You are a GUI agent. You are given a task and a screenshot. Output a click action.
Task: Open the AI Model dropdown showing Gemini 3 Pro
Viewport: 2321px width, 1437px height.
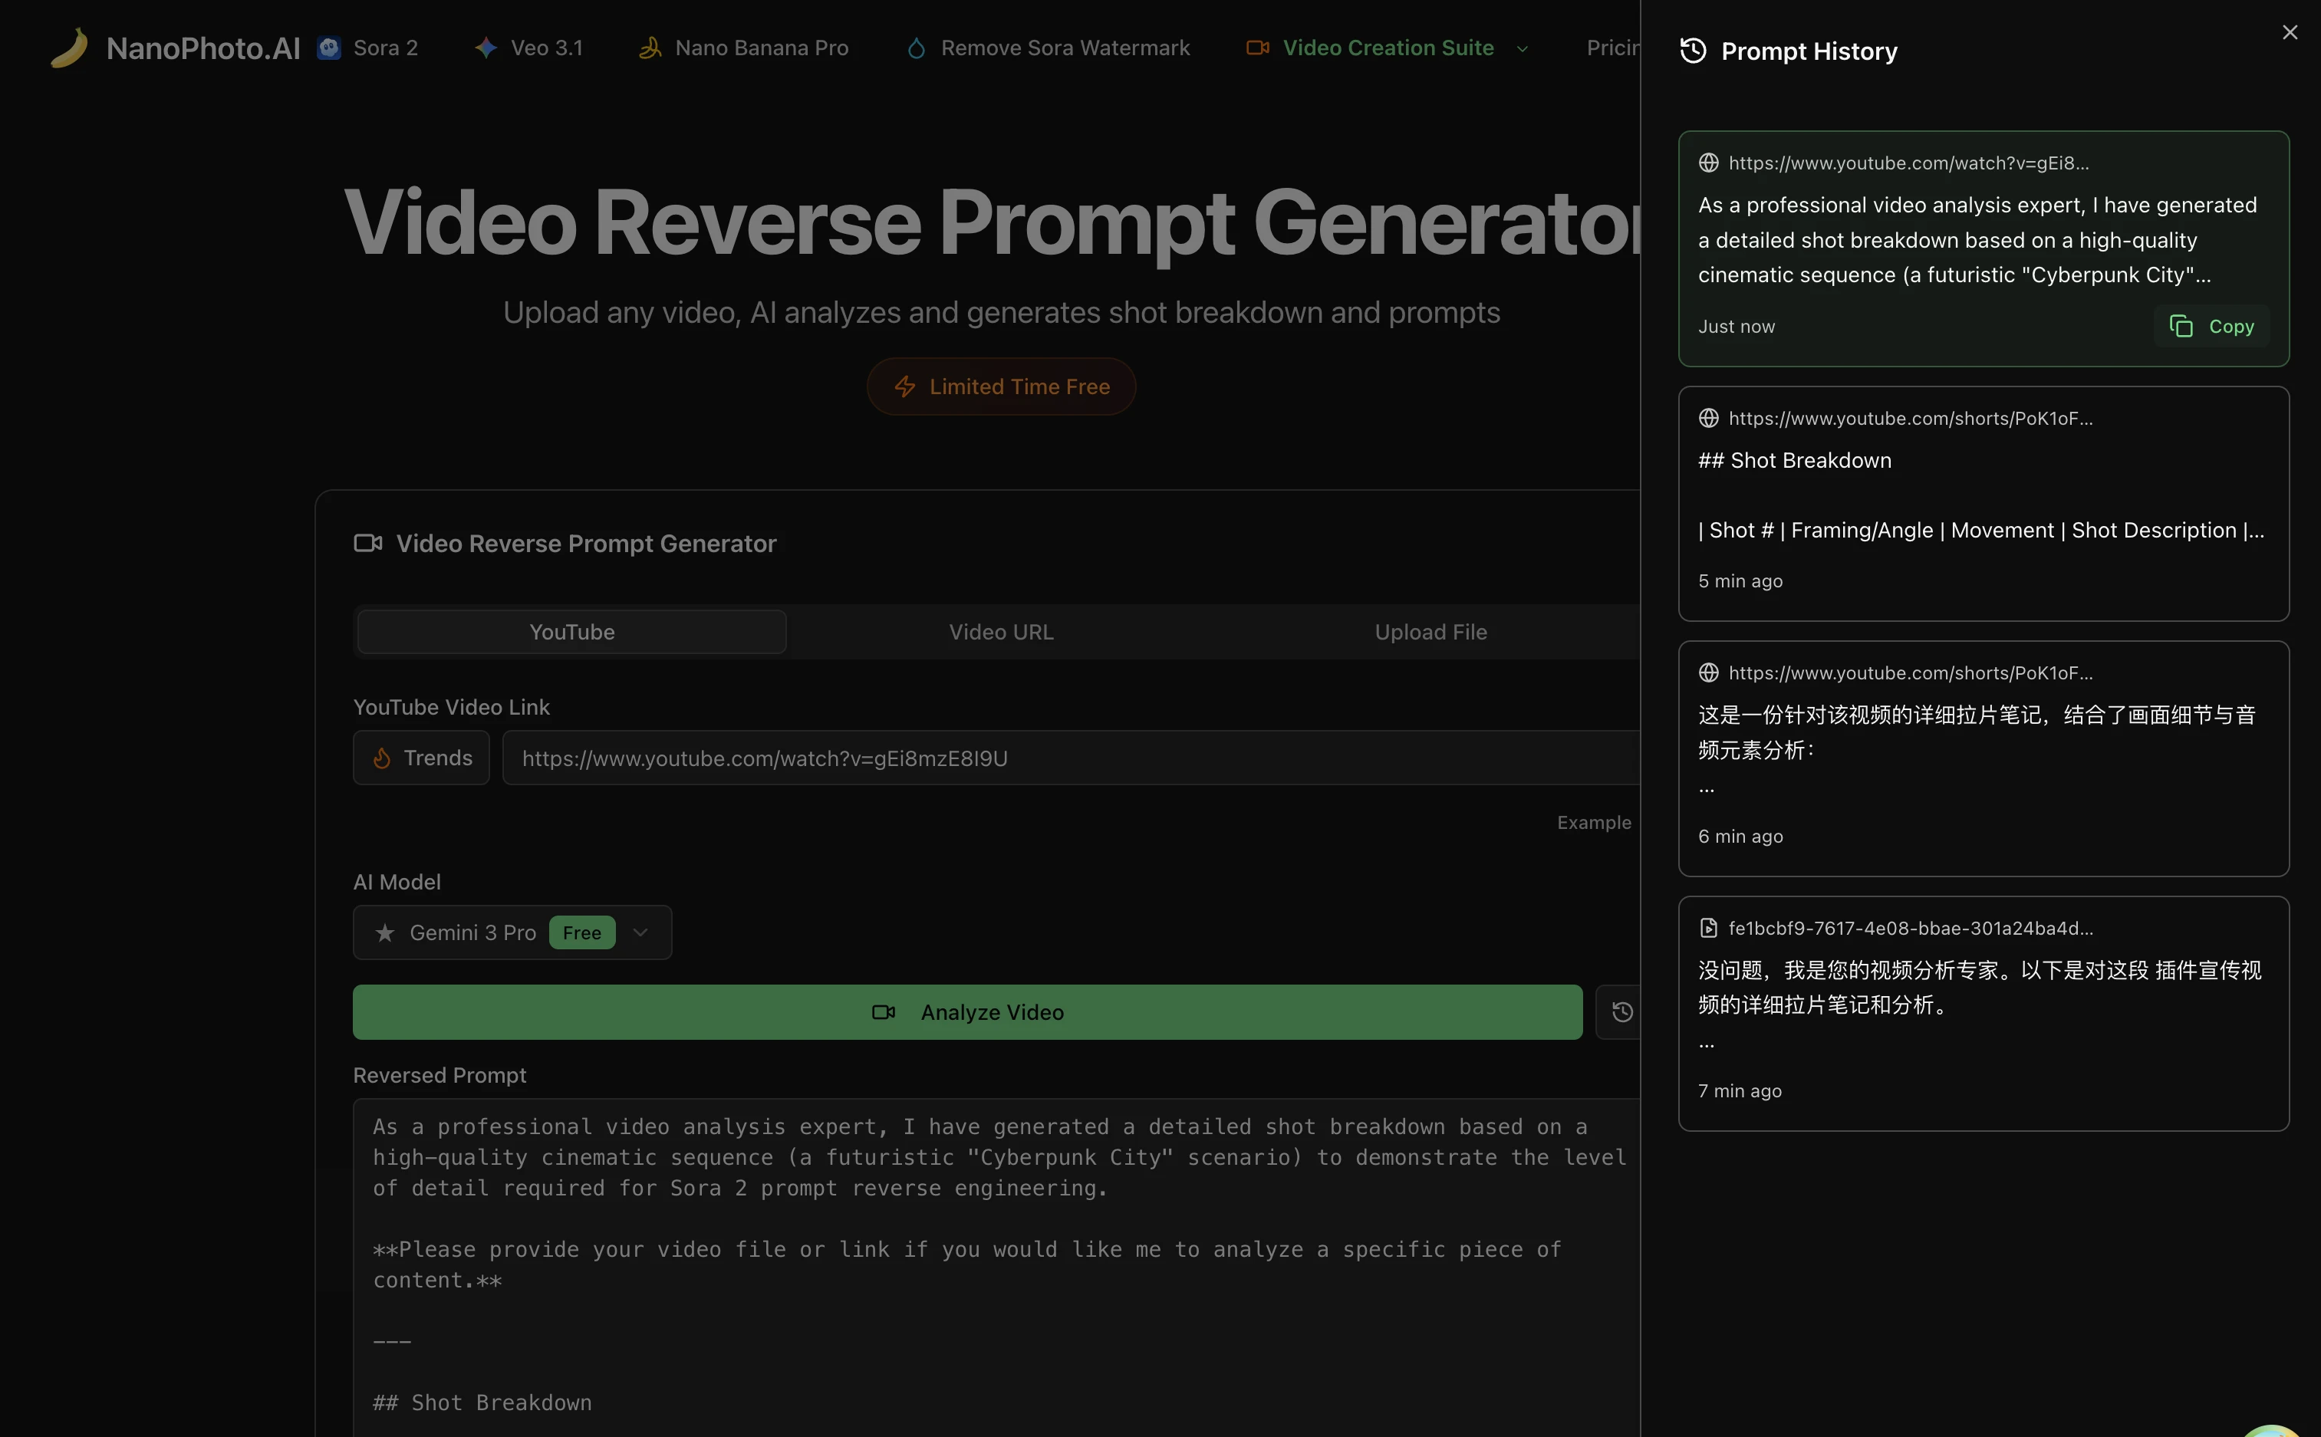[x=639, y=932]
